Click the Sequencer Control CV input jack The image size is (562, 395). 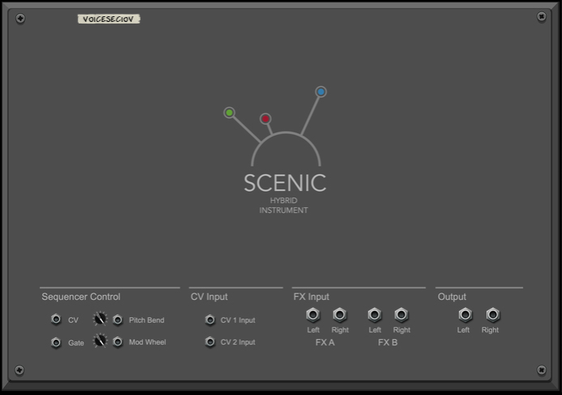pos(56,319)
